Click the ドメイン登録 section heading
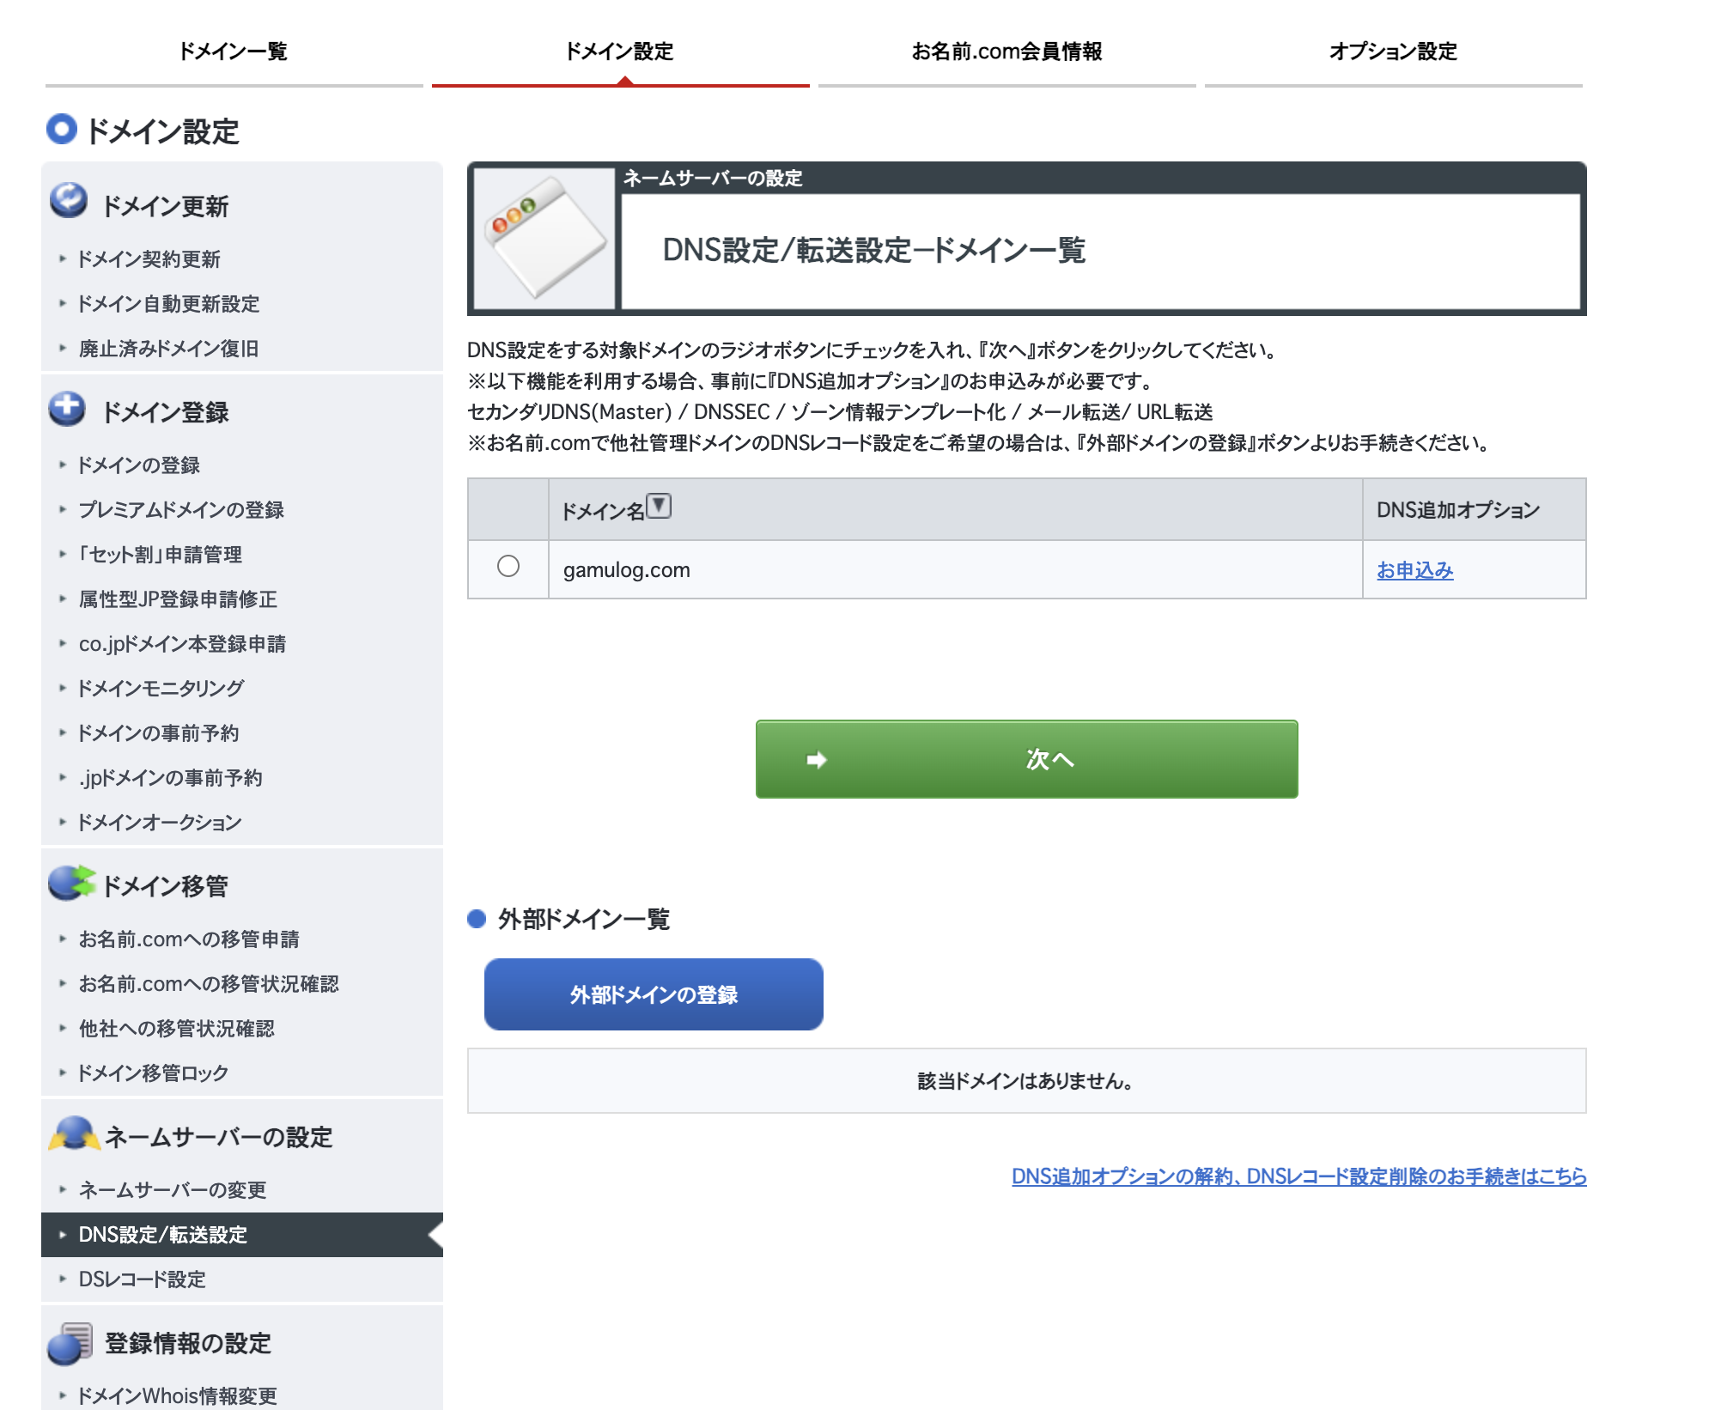The height and width of the screenshot is (1410, 1721). pos(166,412)
